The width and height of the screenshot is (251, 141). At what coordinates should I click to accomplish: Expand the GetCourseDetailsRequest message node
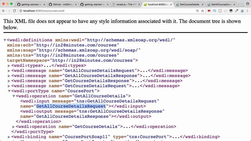coord(9,86)
